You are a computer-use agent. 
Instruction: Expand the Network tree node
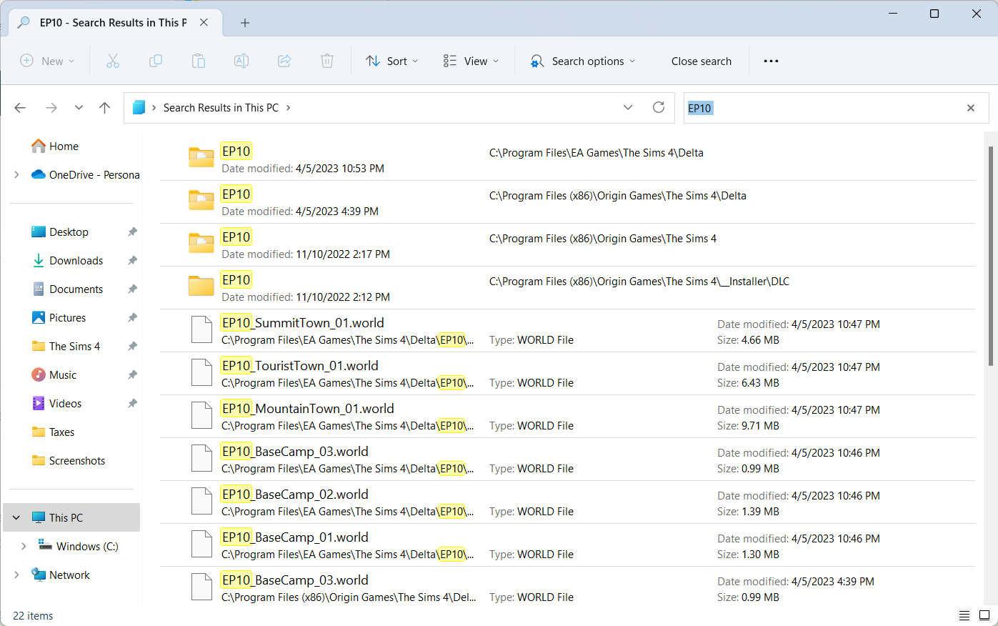(x=16, y=575)
